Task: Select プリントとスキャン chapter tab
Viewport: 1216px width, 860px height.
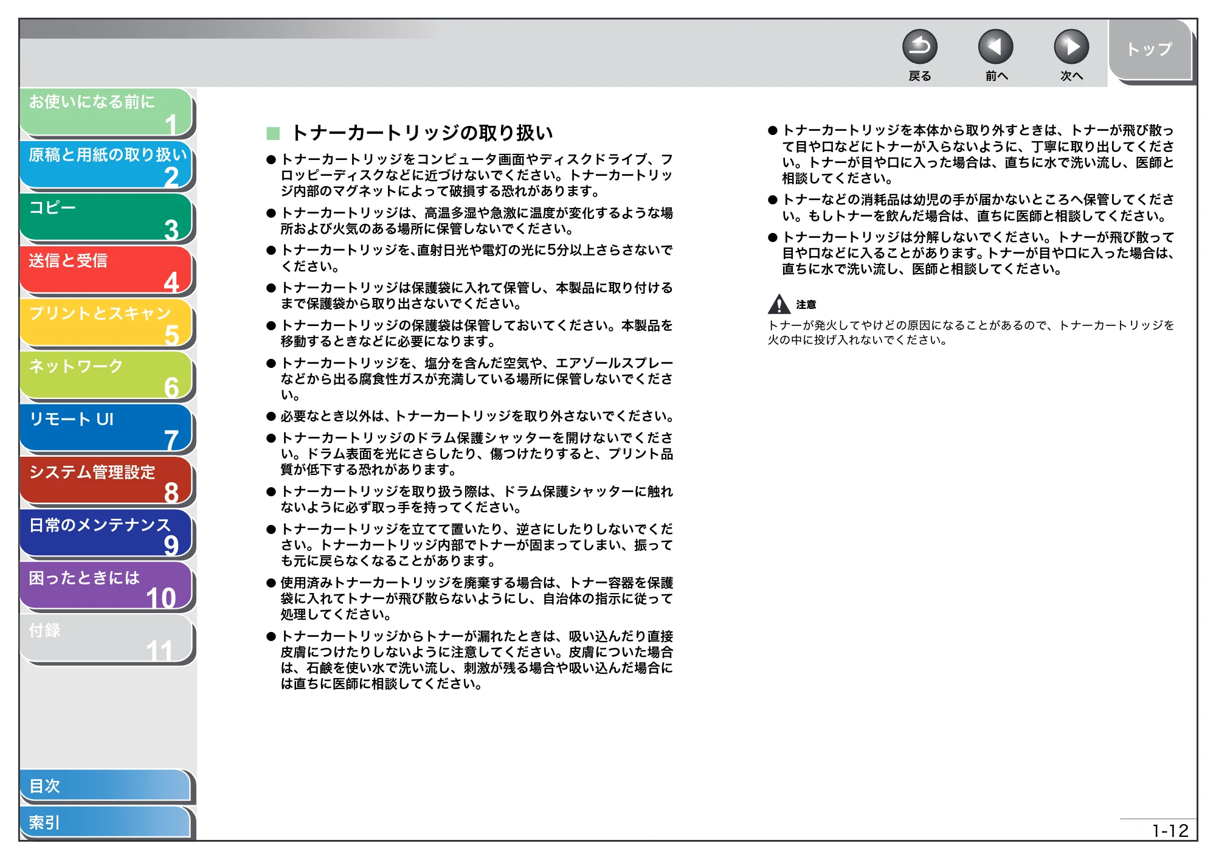Action: [x=106, y=323]
